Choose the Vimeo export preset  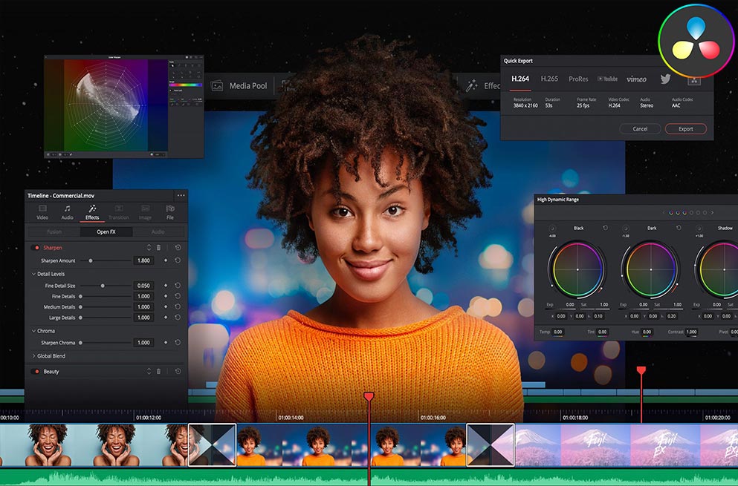(636, 79)
